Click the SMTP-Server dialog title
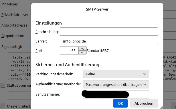176x109 pixels. (x=97, y=9)
